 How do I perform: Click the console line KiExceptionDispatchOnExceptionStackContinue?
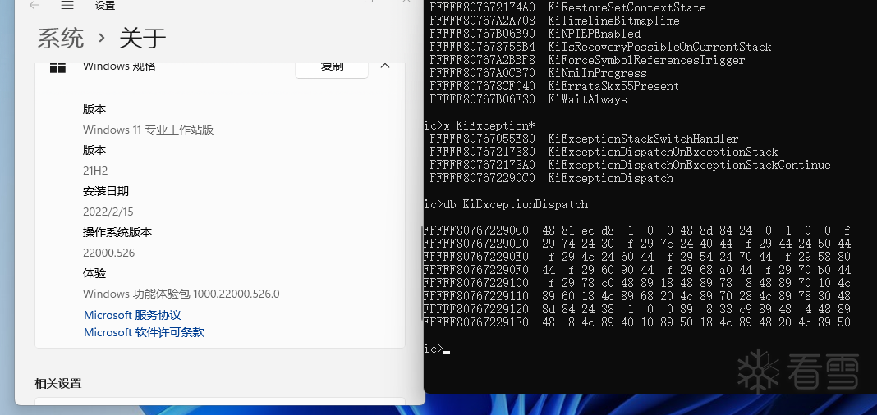pyautogui.click(x=631, y=166)
